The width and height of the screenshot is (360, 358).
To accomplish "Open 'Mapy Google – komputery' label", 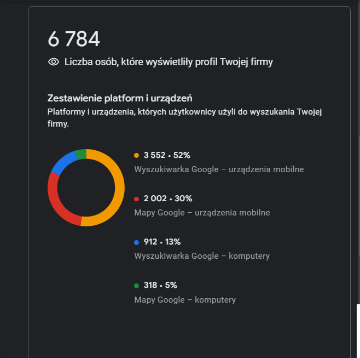I will click(x=185, y=300).
